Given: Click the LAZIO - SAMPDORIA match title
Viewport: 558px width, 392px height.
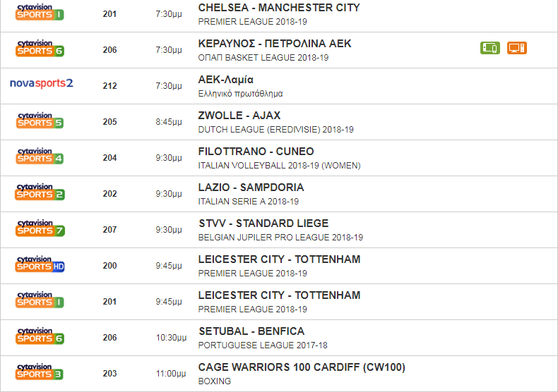Looking at the screenshot, I should tap(251, 188).
